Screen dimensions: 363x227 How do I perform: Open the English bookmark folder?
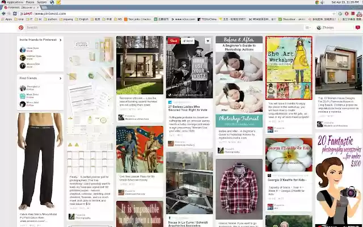[x=82, y=19]
